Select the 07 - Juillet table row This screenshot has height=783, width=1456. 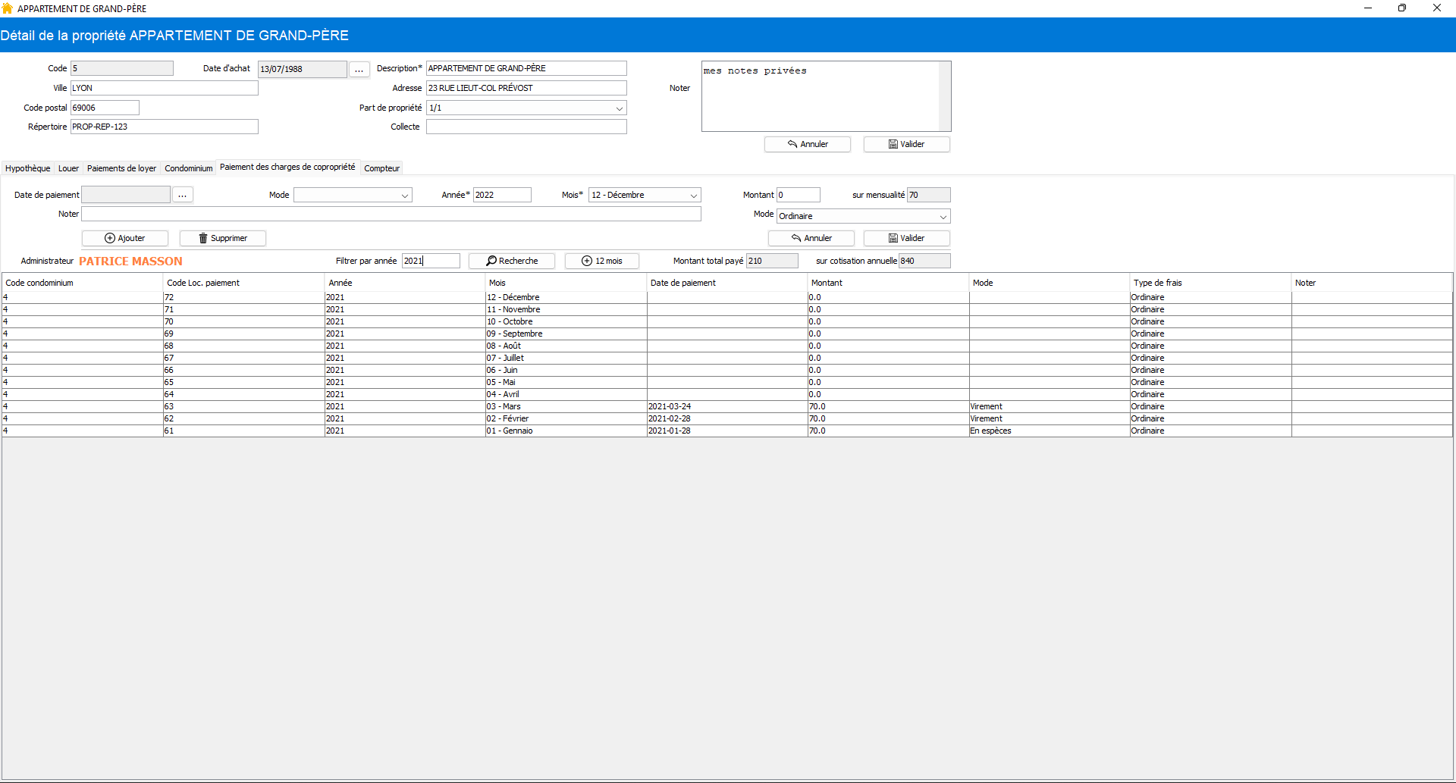click(727, 358)
